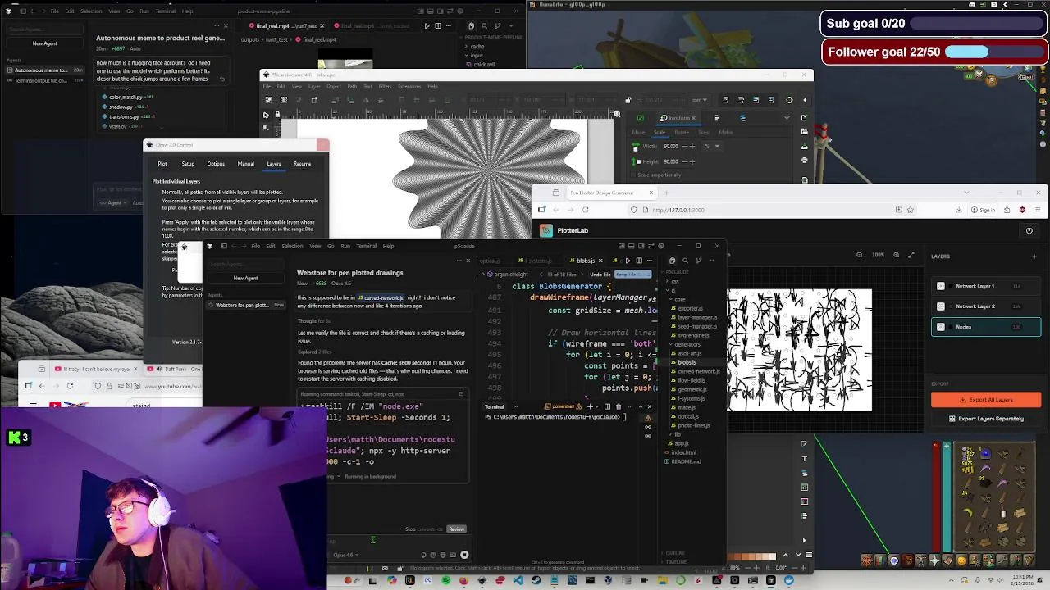Expand the lib folder in file tree
1050x590 pixels.
[x=678, y=434]
